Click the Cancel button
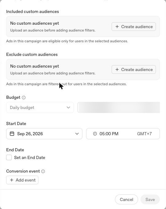The height and width of the screenshot is (209, 166). pyautogui.click(x=126, y=199)
